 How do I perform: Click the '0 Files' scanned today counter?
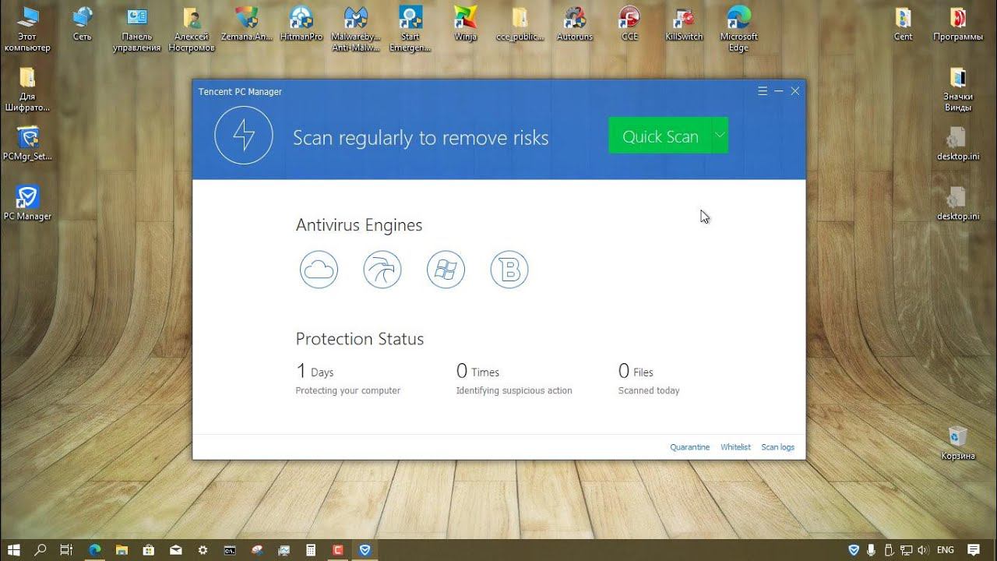click(x=636, y=371)
